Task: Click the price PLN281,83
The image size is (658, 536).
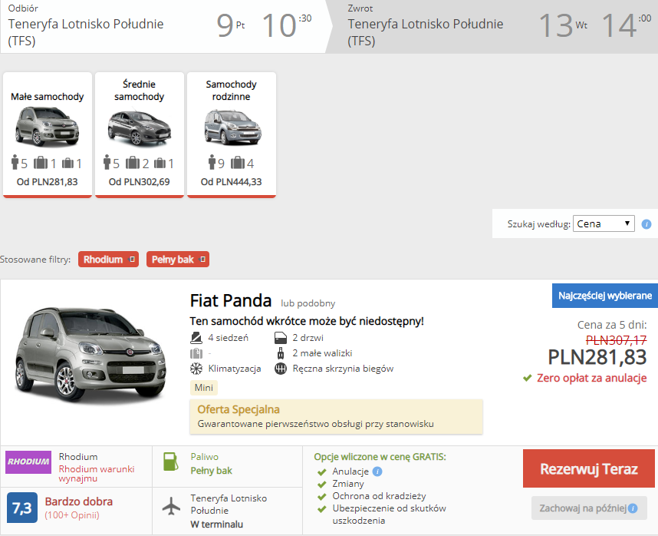Action: point(597,357)
